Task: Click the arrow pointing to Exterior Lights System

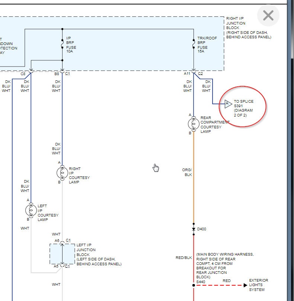Action: (x=245, y=285)
